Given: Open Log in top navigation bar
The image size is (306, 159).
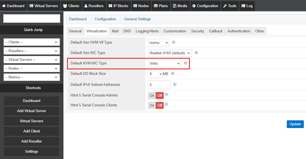Looking at the screenshot, I should (247, 6).
